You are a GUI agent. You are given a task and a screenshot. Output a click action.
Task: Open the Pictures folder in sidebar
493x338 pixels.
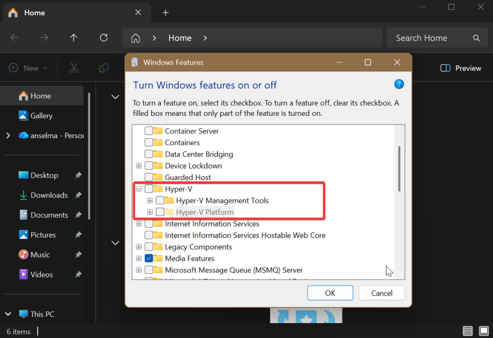click(x=43, y=235)
